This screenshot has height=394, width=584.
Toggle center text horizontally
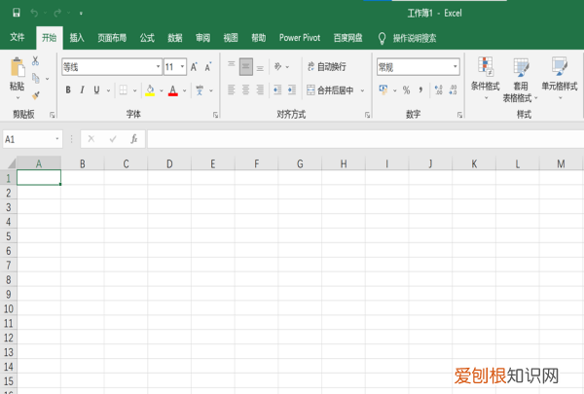tap(246, 90)
